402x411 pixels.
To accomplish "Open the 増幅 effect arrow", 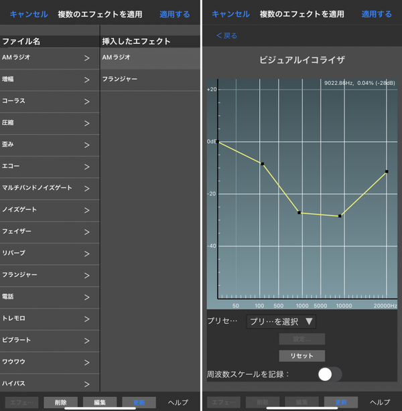I will pyautogui.click(x=87, y=80).
